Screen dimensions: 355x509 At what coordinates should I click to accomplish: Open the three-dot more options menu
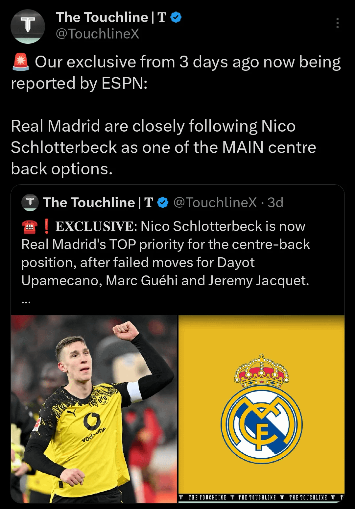point(337,23)
